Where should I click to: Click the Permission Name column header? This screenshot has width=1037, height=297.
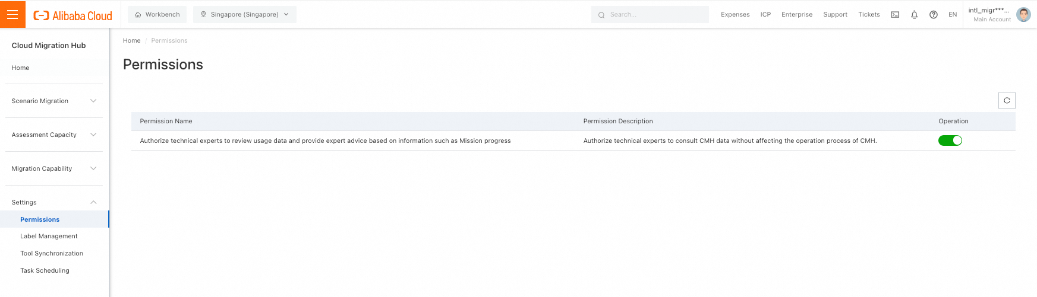[x=166, y=121]
